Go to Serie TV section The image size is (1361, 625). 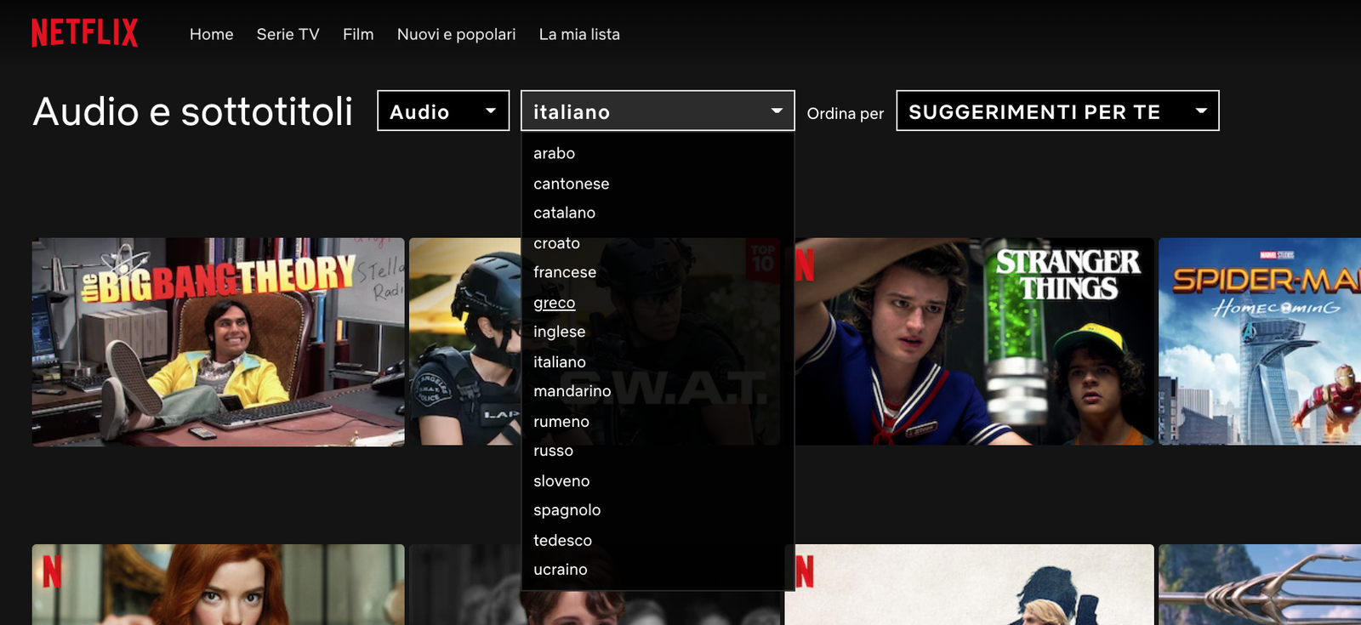[x=288, y=34]
